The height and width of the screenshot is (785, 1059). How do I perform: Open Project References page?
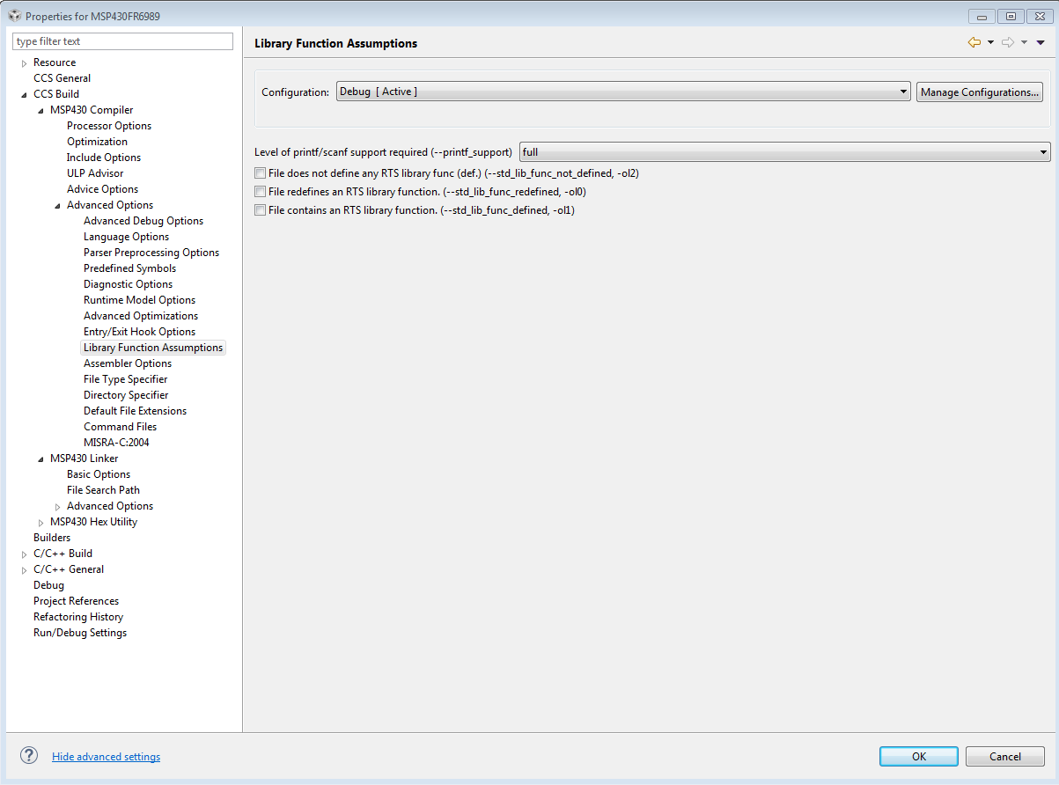pyautogui.click(x=76, y=601)
